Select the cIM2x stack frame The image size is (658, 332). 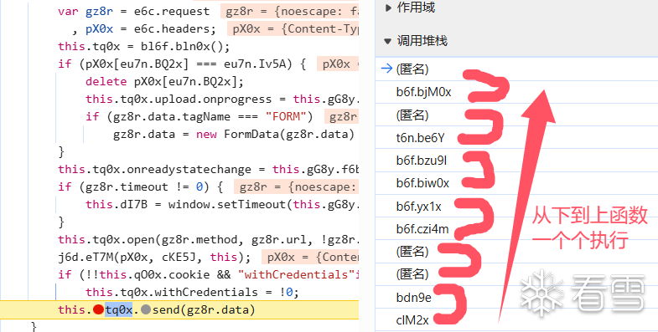tap(516, 319)
